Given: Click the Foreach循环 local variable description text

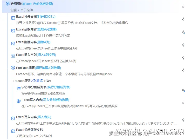Looking at the screenshot, I should [x=64, y=74].
